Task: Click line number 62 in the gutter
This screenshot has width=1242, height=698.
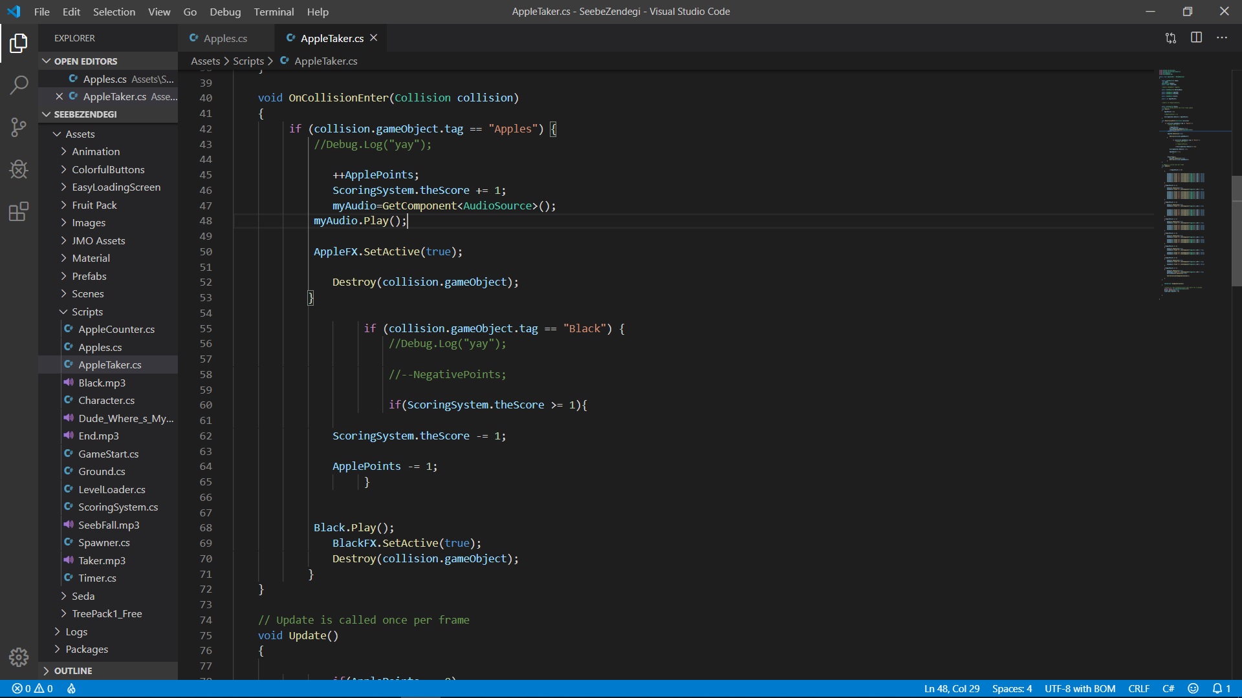Action: (206, 436)
